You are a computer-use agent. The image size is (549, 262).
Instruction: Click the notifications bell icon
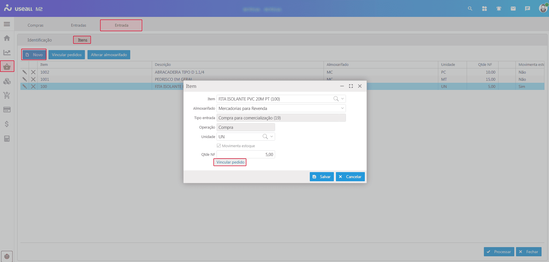[499, 9]
